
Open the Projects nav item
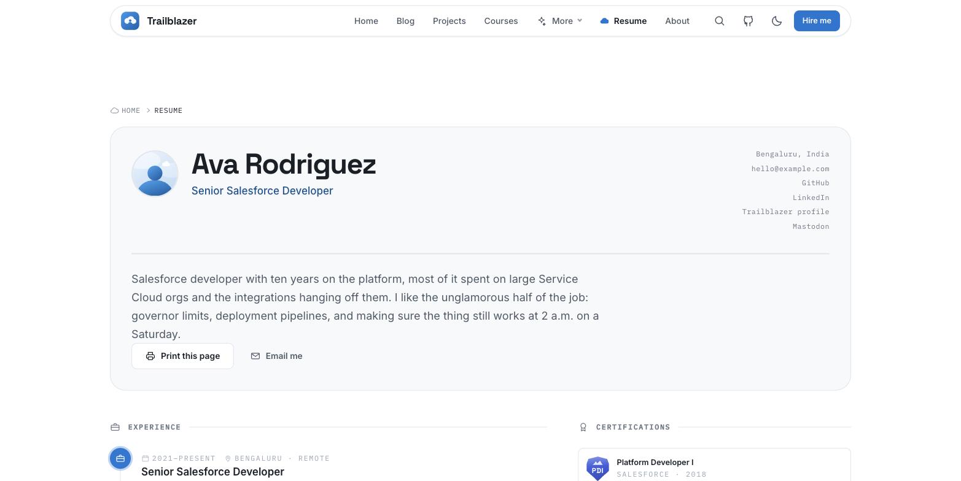[x=449, y=21]
